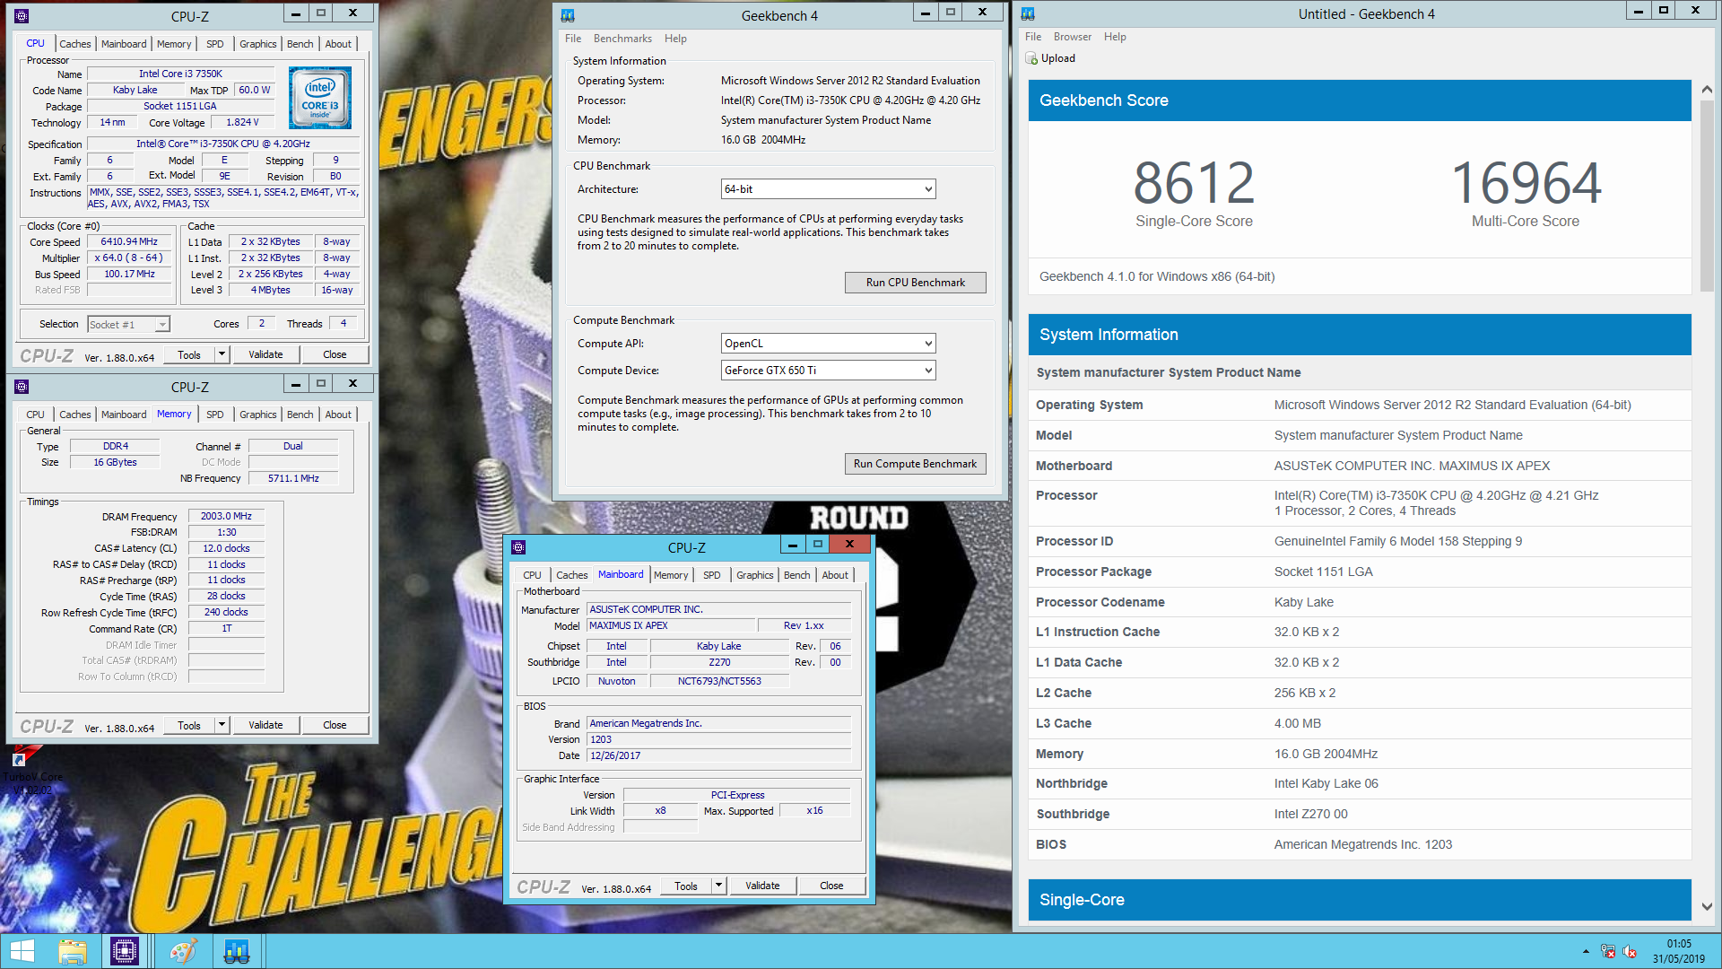Click the Mainboard Model field MAXIMUS IX APEX
The height and width of the screenshot is (969, 1722).
[671, 625]
